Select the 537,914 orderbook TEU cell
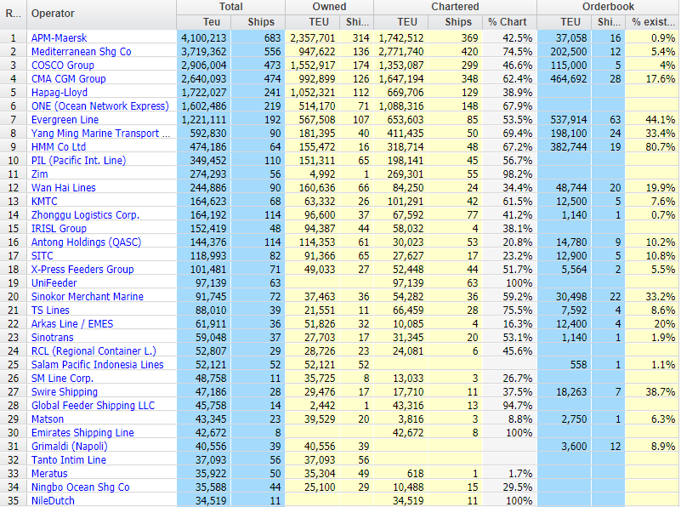The width and height of the screenshot is (681, 507). coord(565,120)
